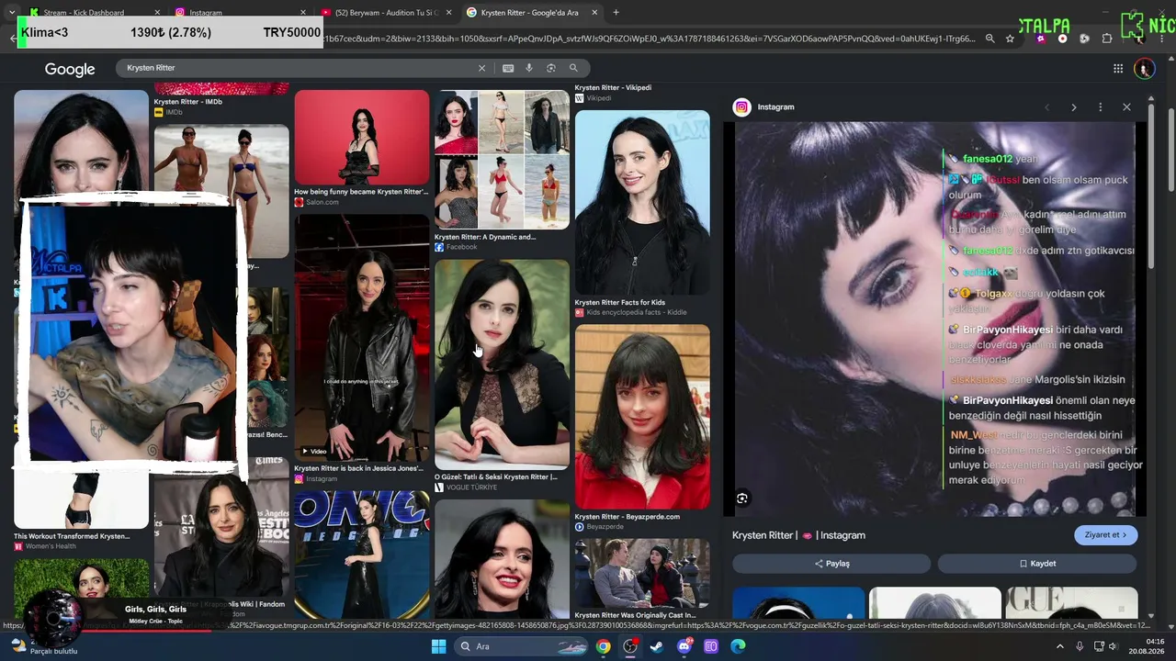Open a new browser tab

click(616, 13)
